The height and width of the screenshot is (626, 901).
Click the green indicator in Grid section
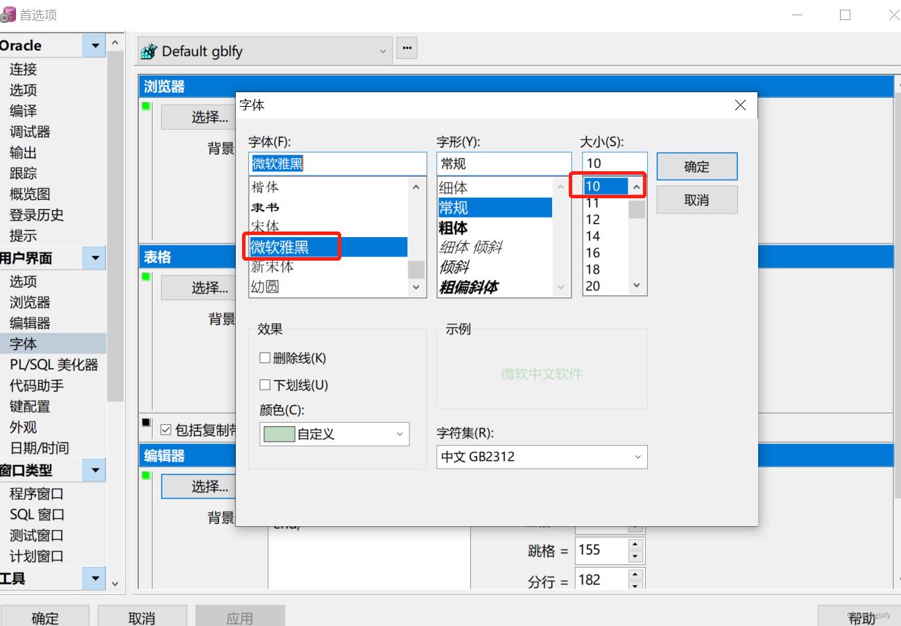[146, 277]
